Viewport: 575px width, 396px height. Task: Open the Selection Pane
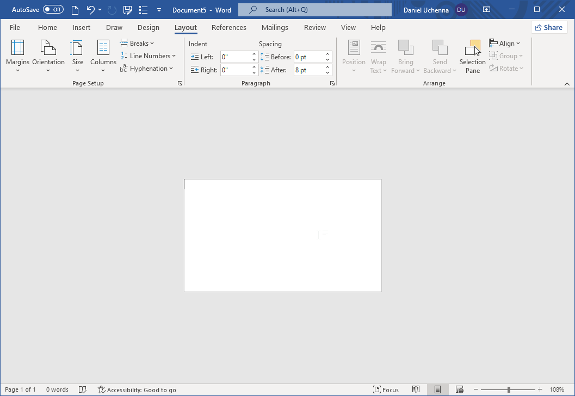click(x=472, y=56)
